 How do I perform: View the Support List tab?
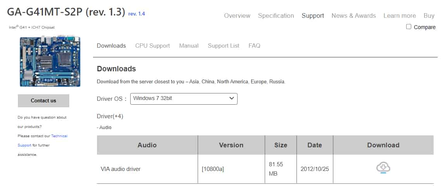coord(223,46)
